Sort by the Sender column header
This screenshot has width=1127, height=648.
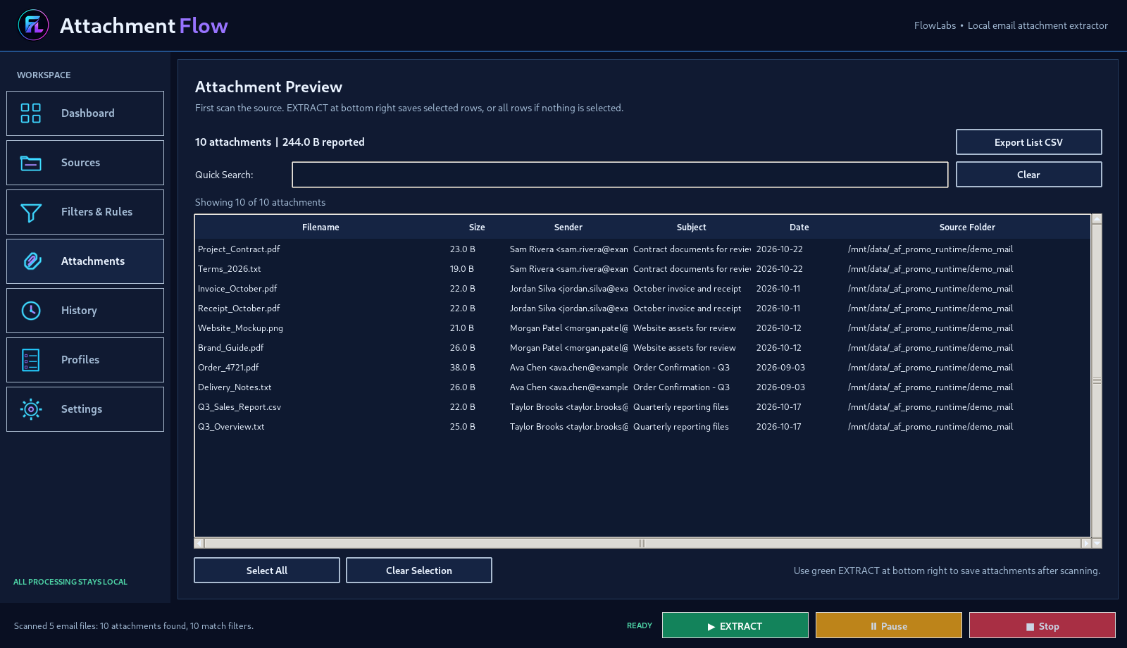(x=568, y=228)
